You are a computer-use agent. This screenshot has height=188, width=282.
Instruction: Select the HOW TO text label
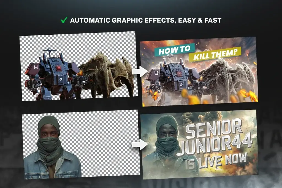(174, 50)
